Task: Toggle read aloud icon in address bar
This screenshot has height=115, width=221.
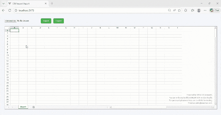Action: (174, 10)
